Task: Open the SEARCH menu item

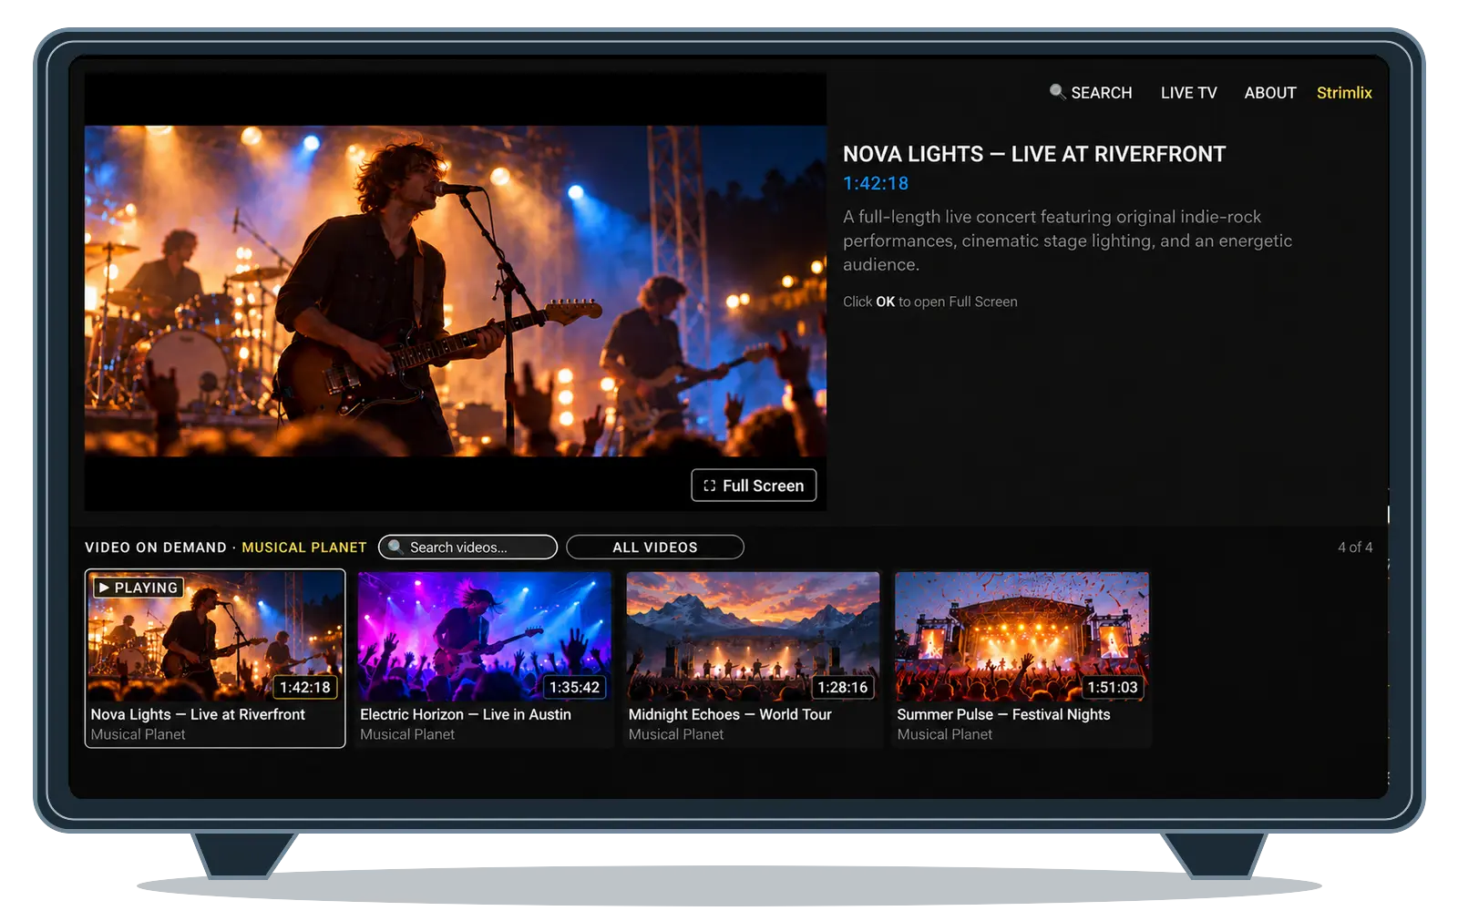Action: point(1091,93)
